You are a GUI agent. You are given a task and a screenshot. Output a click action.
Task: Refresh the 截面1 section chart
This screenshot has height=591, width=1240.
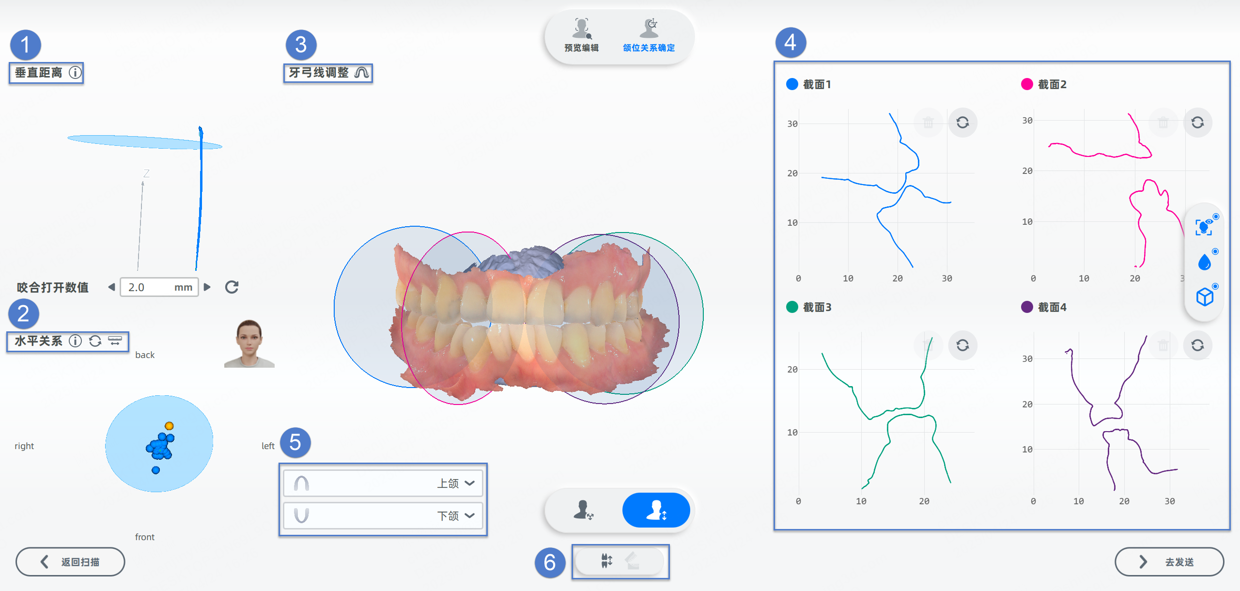pyautogui.click(x=962, y=123)
